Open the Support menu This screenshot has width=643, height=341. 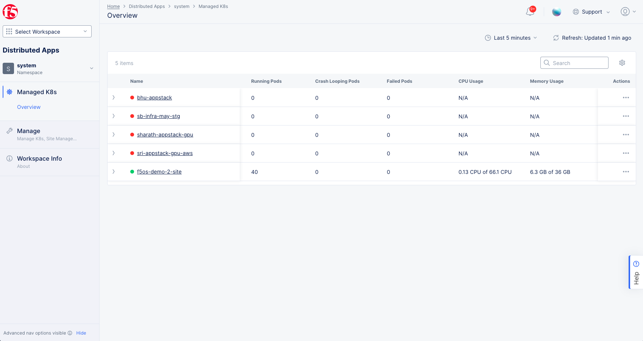(591, 12)
